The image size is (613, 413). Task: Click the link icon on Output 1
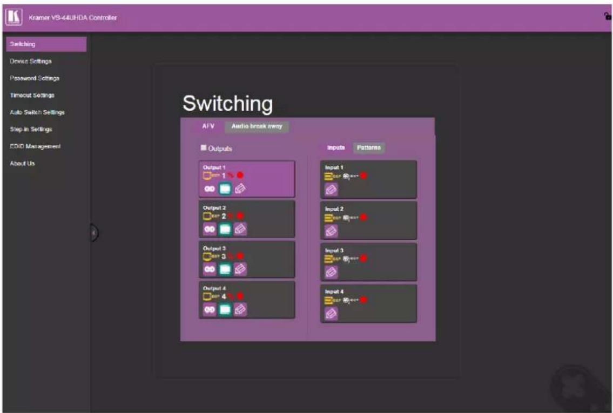coord(210,189)
